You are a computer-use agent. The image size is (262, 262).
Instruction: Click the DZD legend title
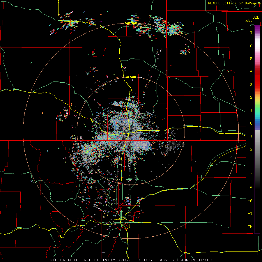[x=256, y=17]
